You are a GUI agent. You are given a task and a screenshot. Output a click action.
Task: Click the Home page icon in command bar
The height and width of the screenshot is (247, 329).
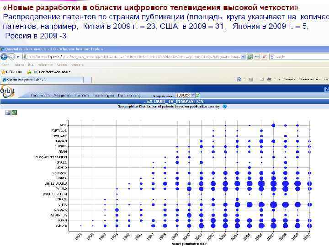[239, 79]
